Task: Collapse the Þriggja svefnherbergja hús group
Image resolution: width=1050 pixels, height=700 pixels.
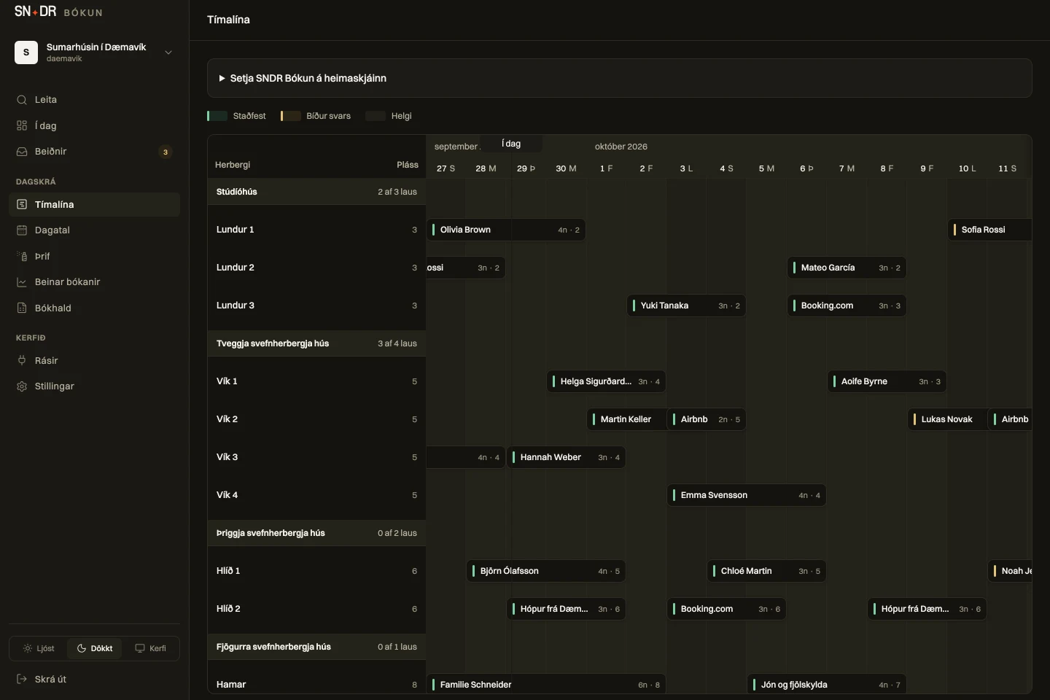Action: pyautogui.click(x=316, y=533)
